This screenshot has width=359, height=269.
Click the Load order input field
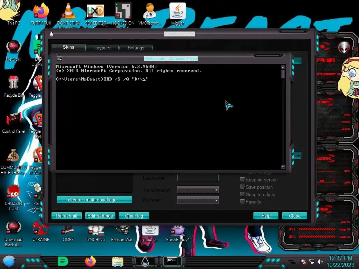pyautogui.click(x=198, y=178)
